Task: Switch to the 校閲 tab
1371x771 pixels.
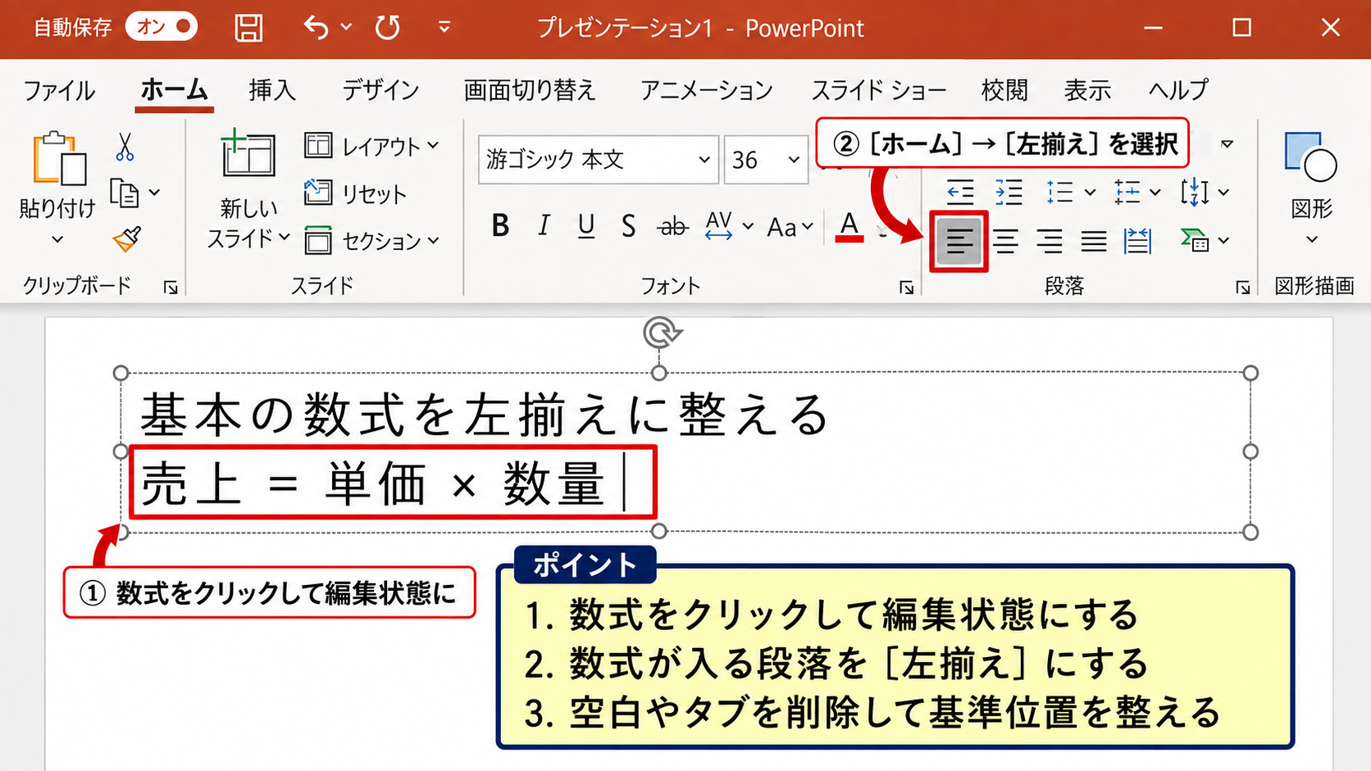Action: [x=1004, y=89]
